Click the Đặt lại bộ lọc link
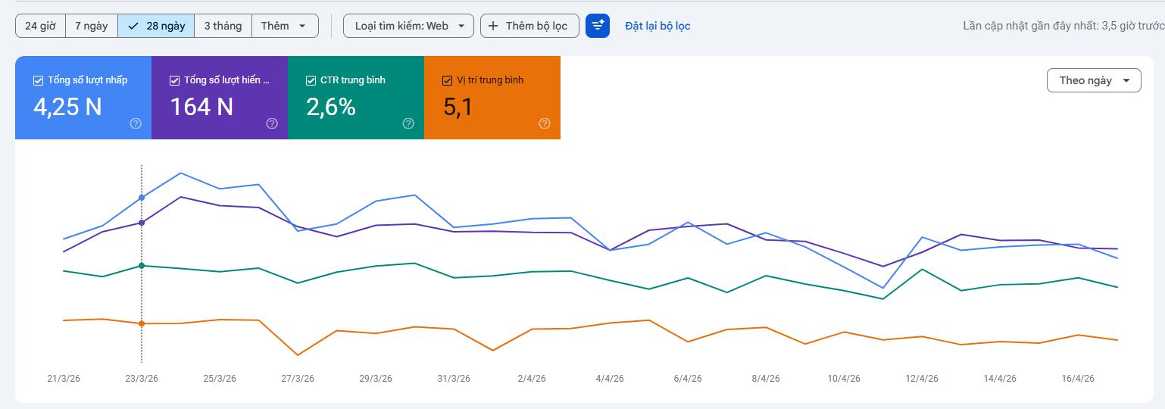This screenshot has height=409, width=1165. click(657, 26)
